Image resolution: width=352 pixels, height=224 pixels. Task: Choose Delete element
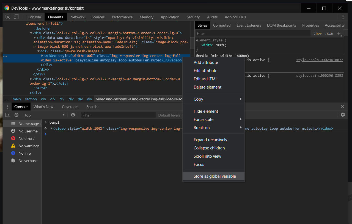point(214,87)
